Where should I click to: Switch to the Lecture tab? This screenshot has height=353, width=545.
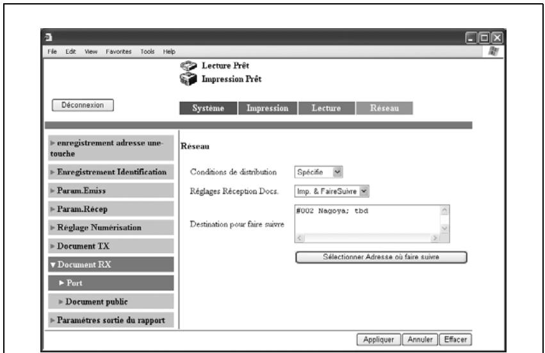[x=327, y=108]
